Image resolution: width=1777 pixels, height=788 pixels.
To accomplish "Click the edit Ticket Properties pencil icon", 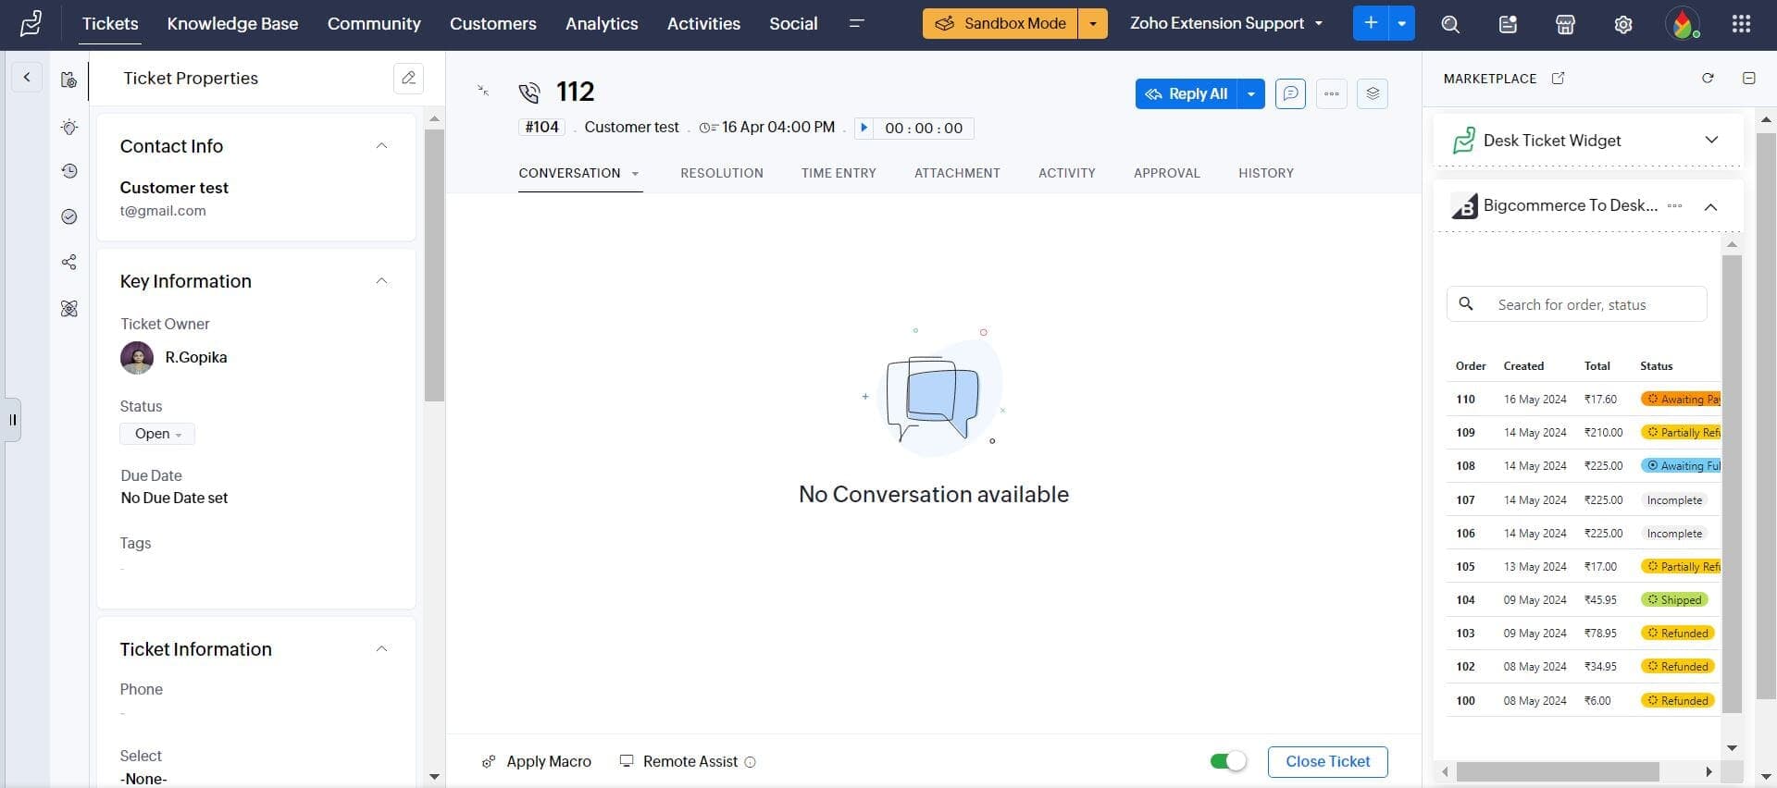I will (x=408, y=79).
